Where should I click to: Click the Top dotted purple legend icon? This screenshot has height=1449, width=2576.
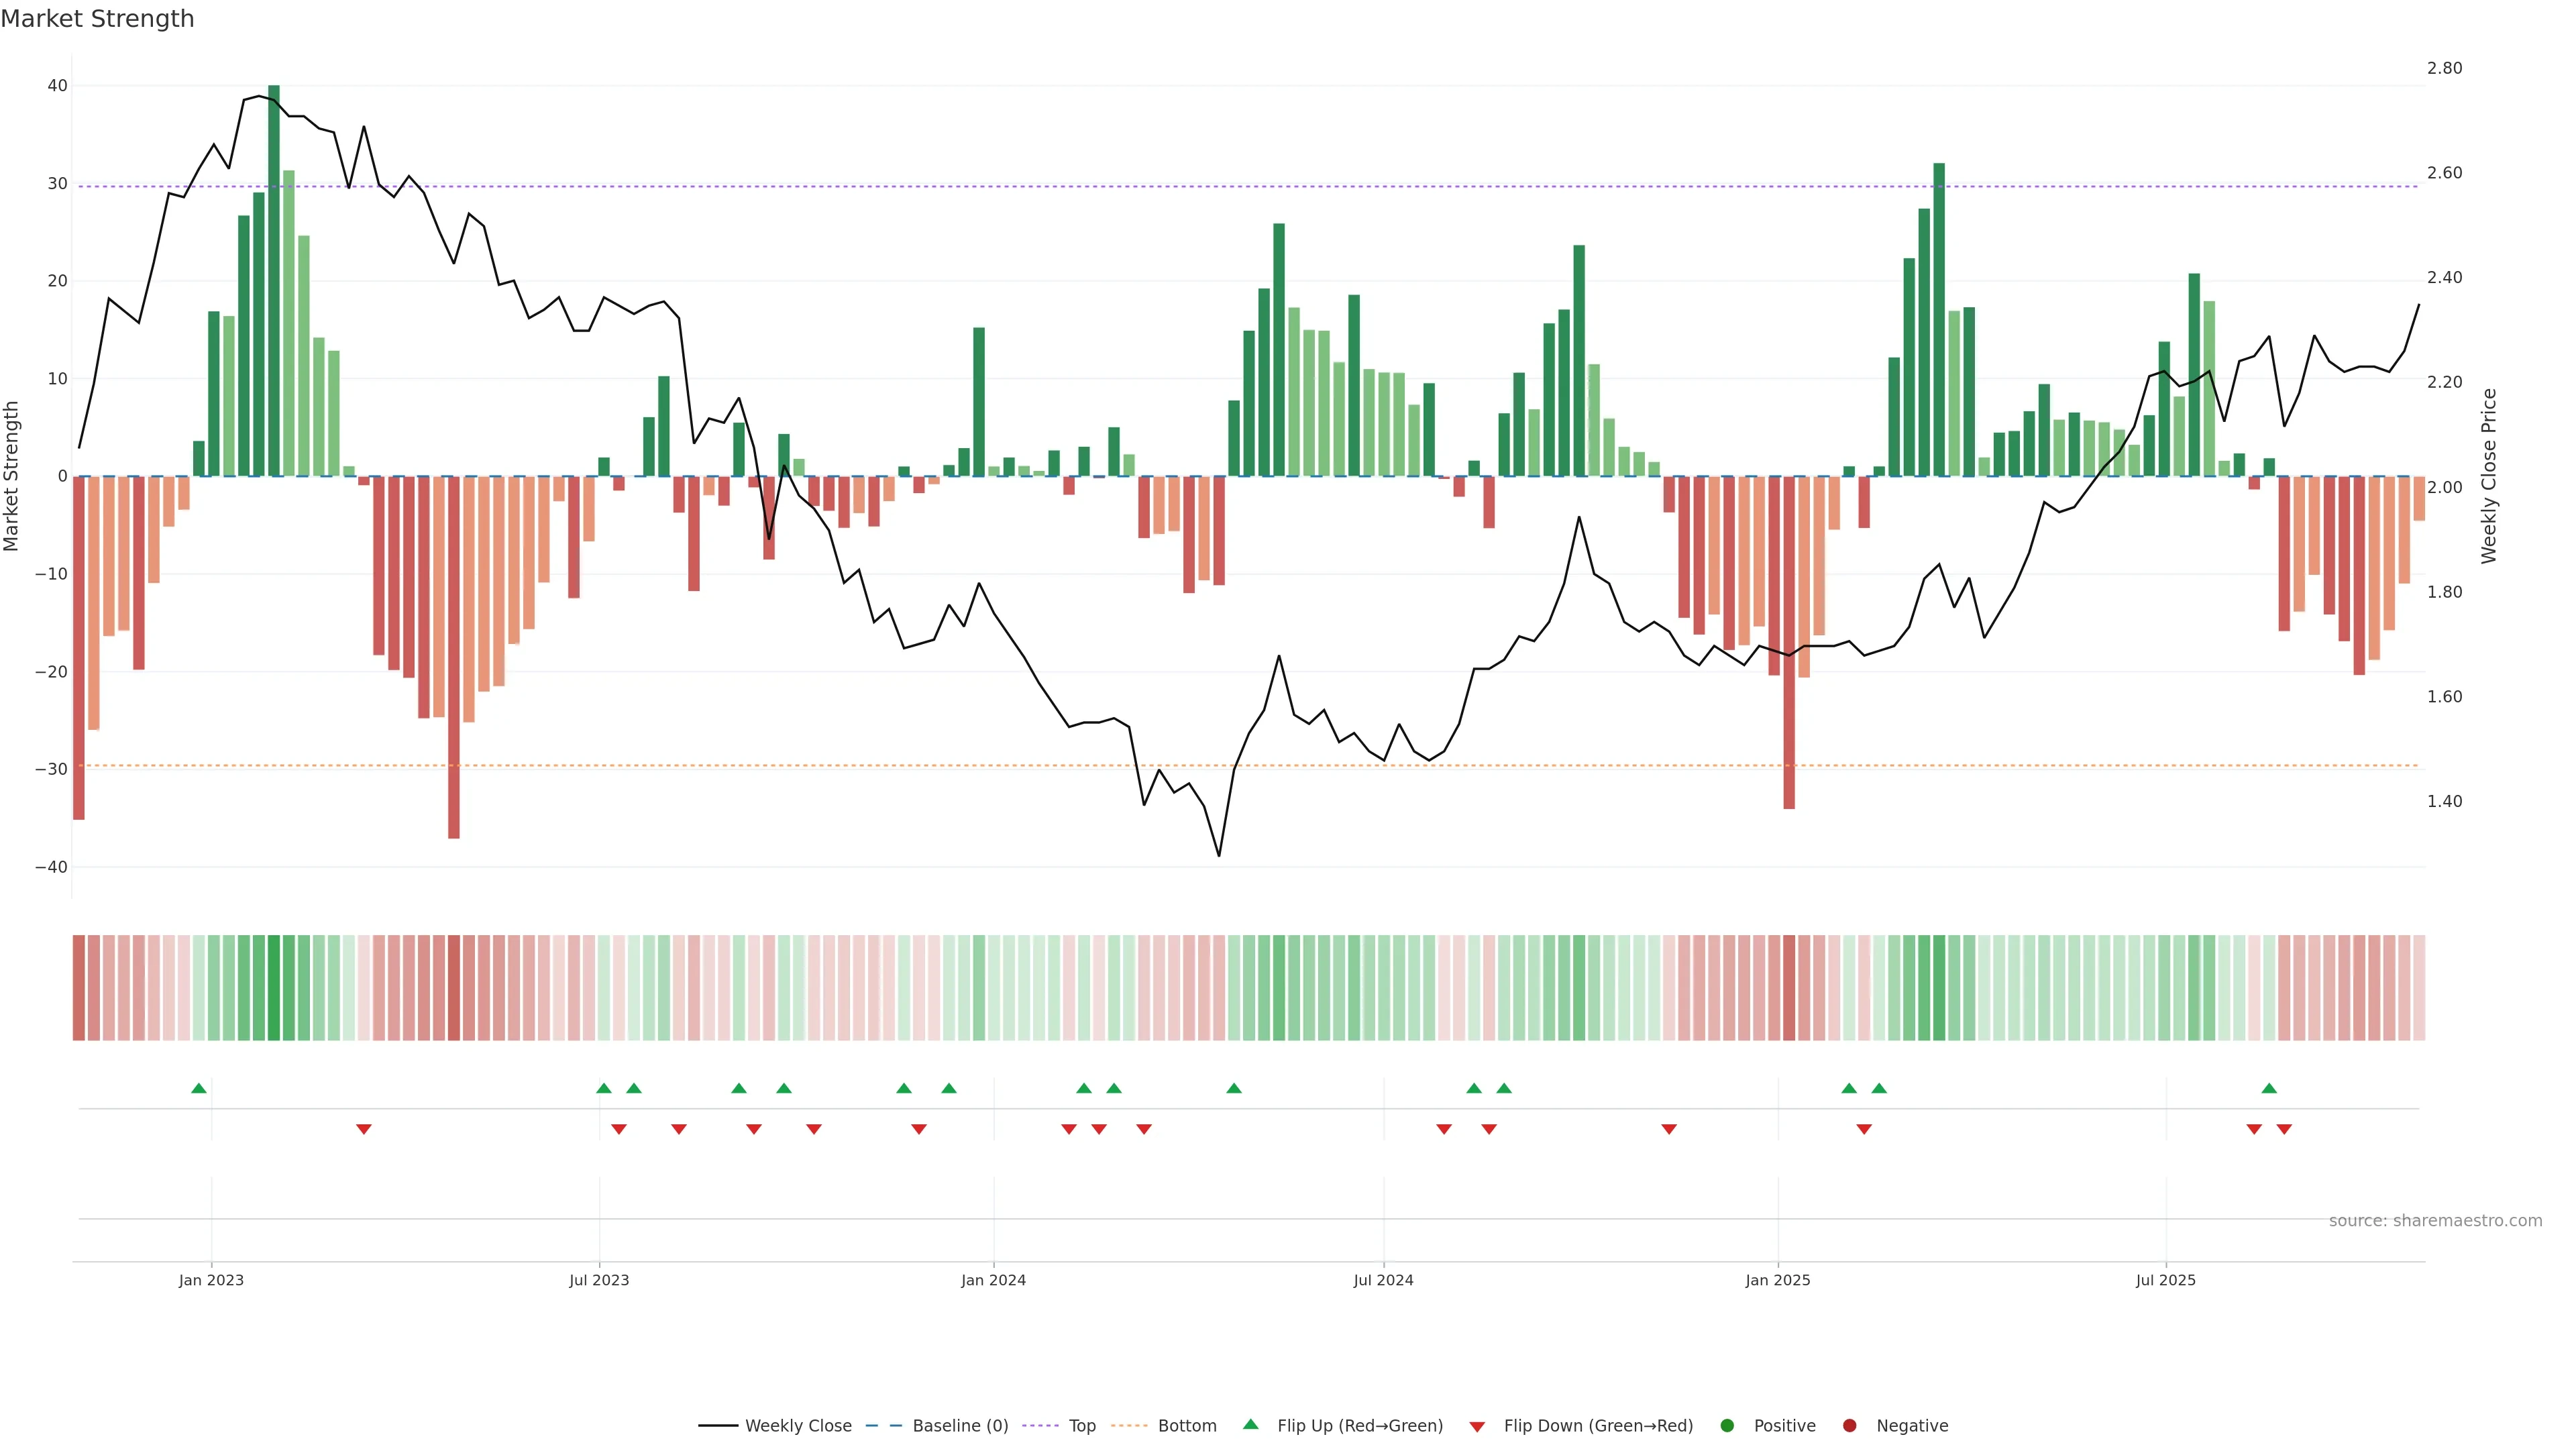click(1040, 1425)
